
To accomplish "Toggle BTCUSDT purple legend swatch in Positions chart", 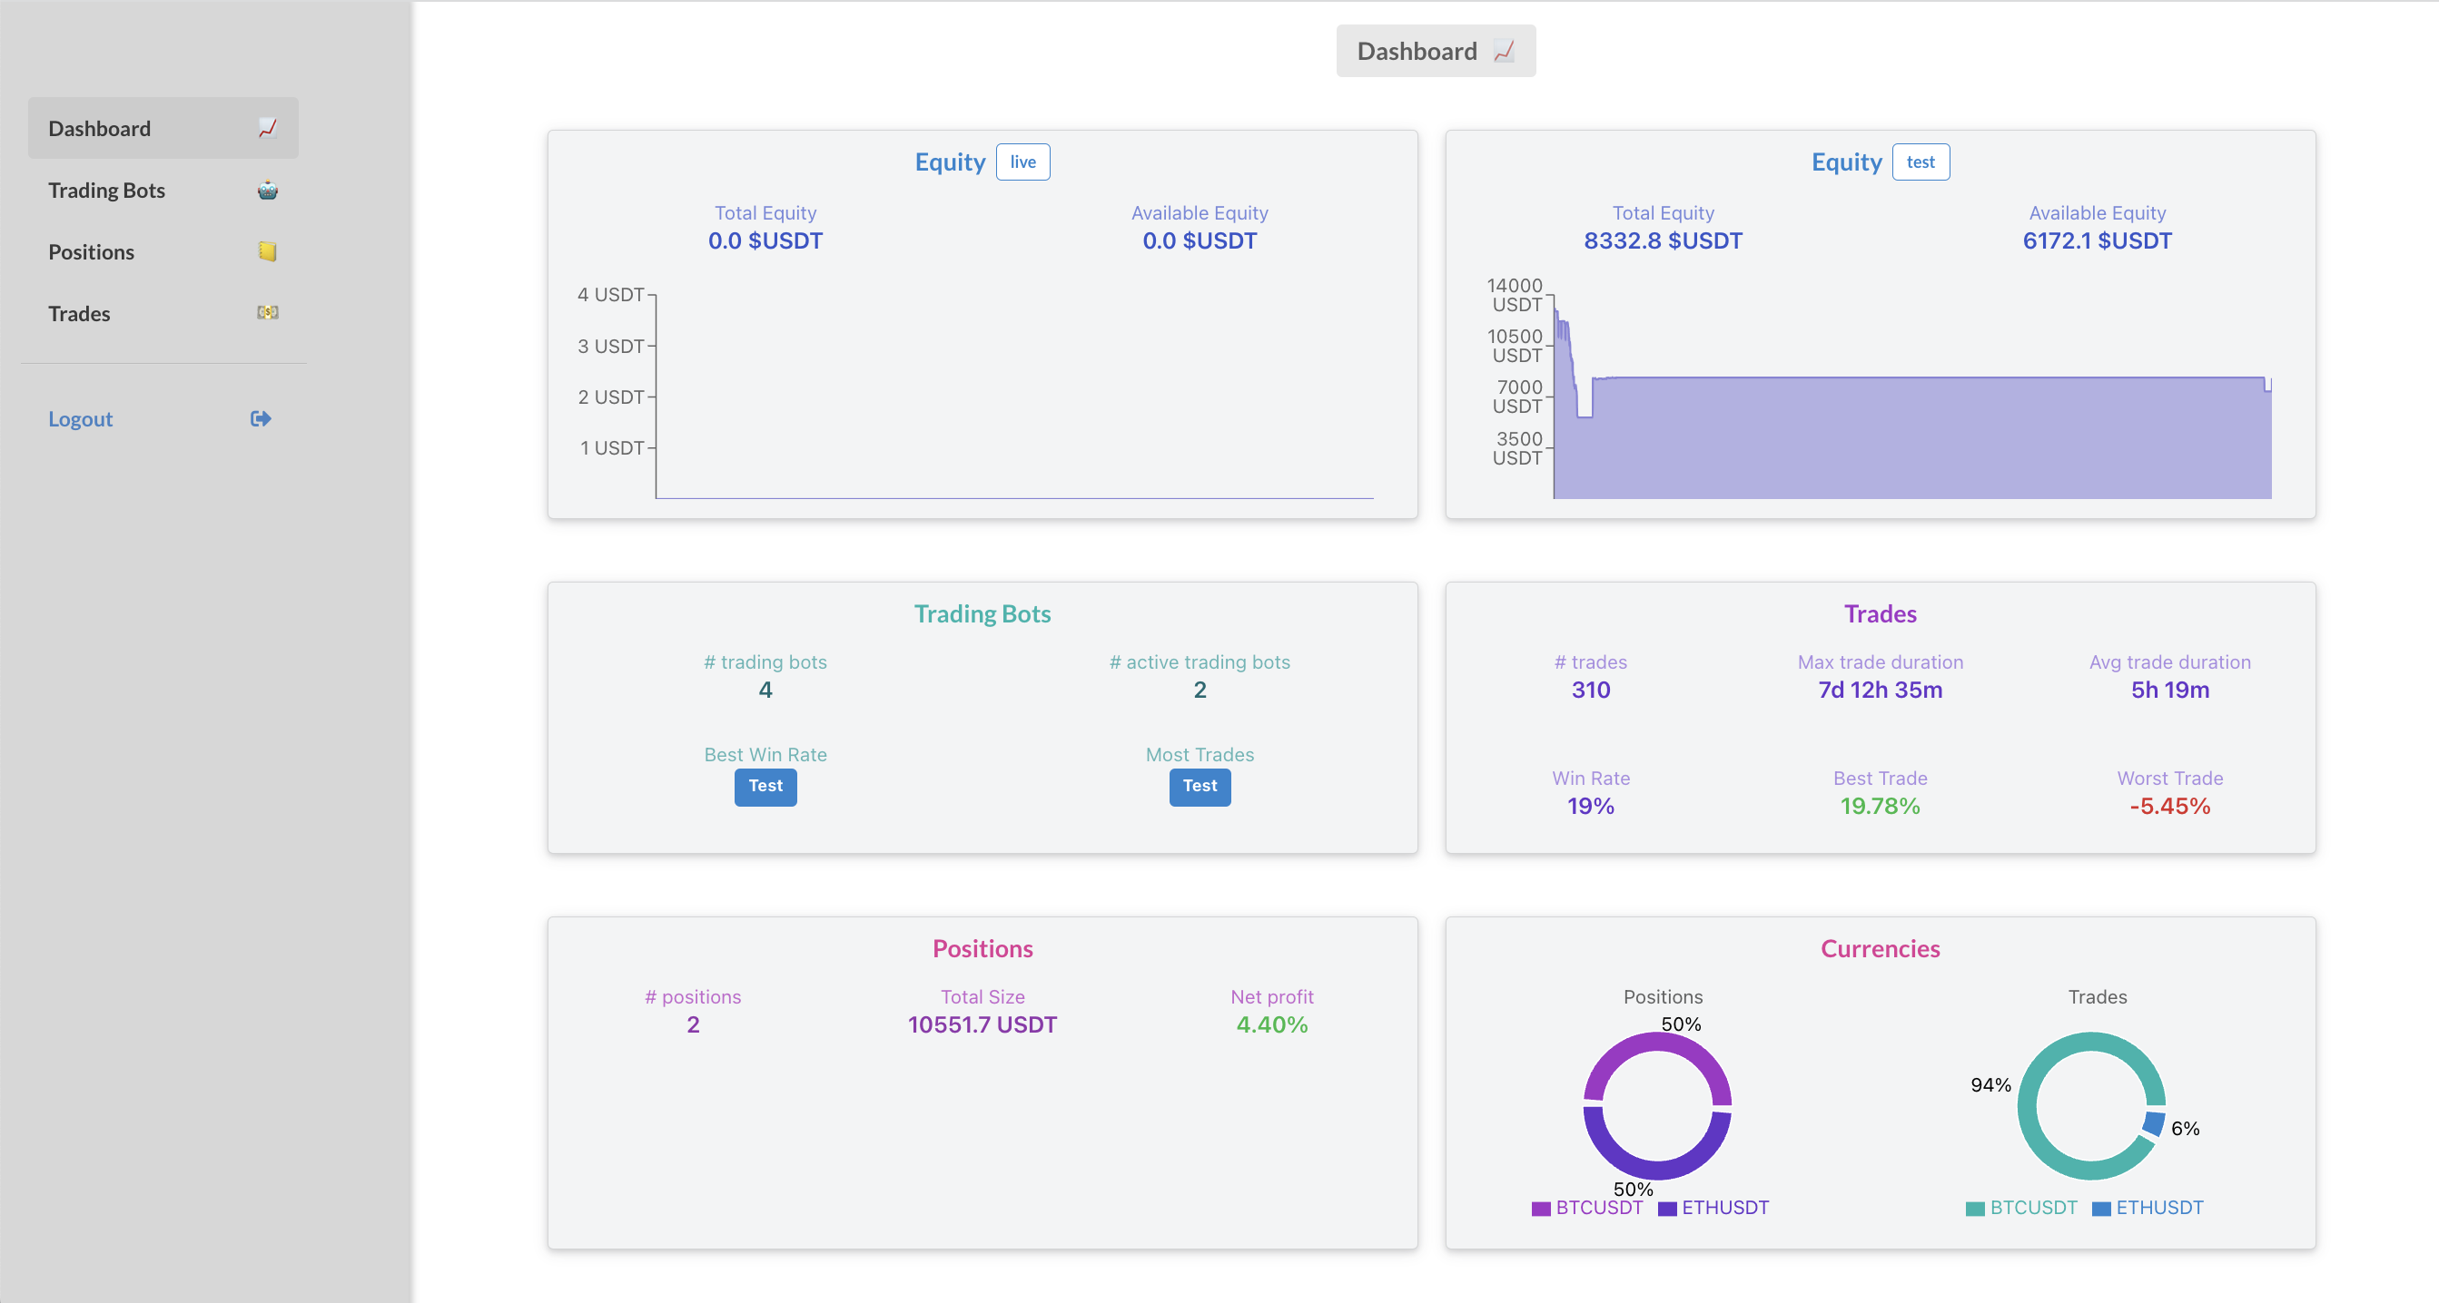I will [x=1542, y=1209].
